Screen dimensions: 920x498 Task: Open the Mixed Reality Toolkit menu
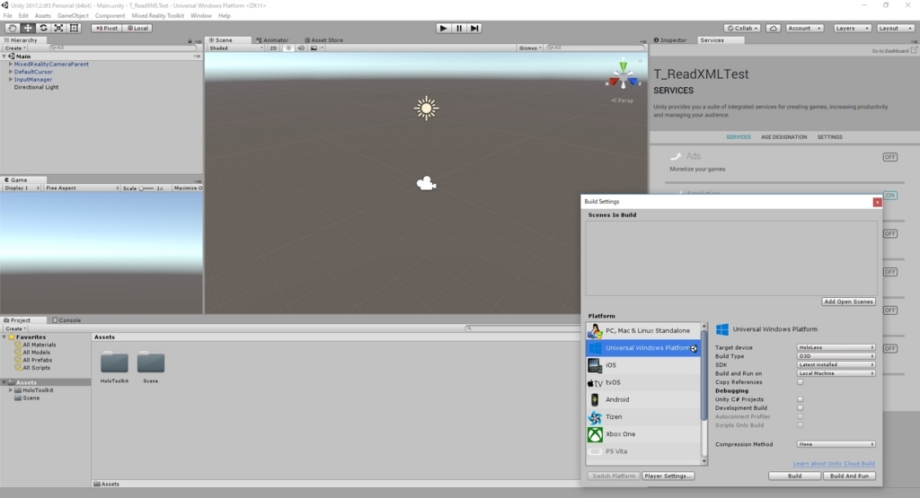(157, 16)
